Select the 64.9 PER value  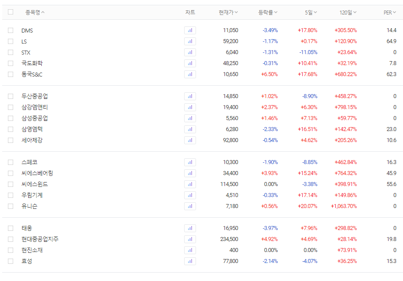click(392, 41)
